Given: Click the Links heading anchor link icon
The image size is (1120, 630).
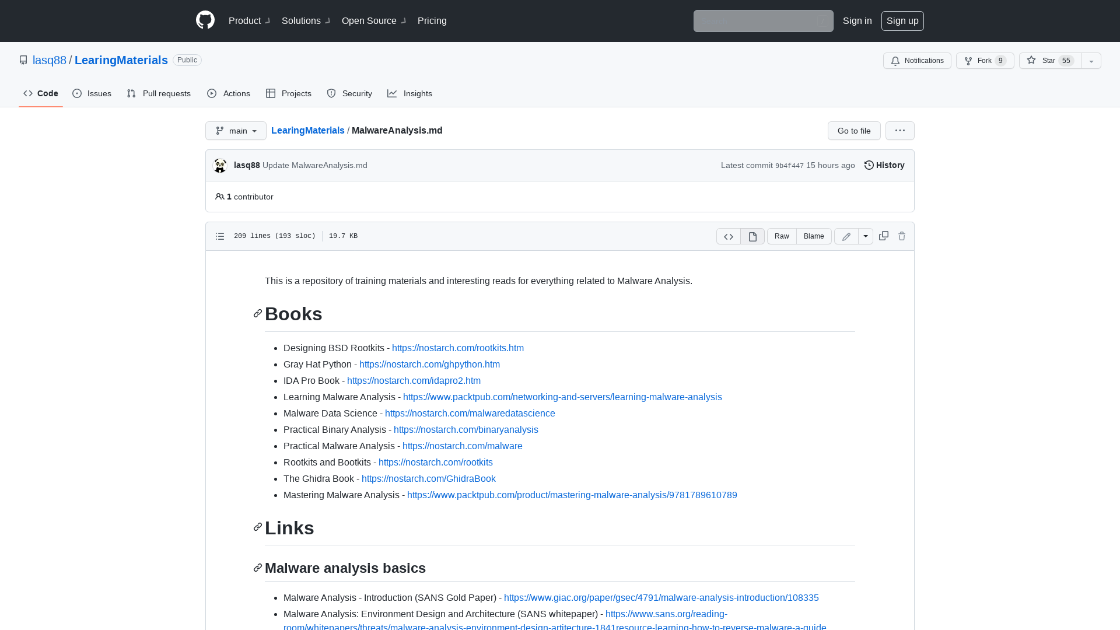Looking at the screenshot, I should click(258, 527).
